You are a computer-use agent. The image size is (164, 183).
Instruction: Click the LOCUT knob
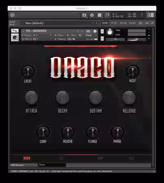[28, 72]
